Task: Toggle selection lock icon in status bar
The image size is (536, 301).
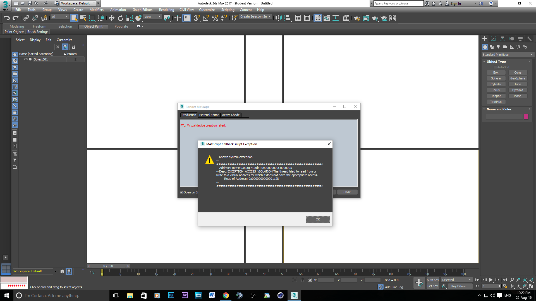Action: (302, 280)
